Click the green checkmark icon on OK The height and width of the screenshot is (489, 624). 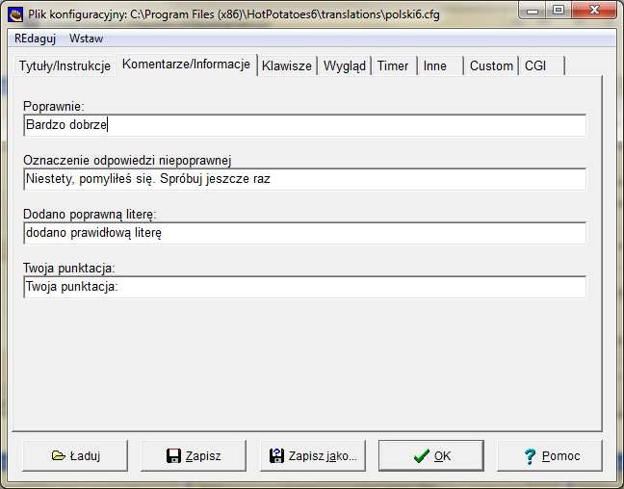(x=421, y=455)
